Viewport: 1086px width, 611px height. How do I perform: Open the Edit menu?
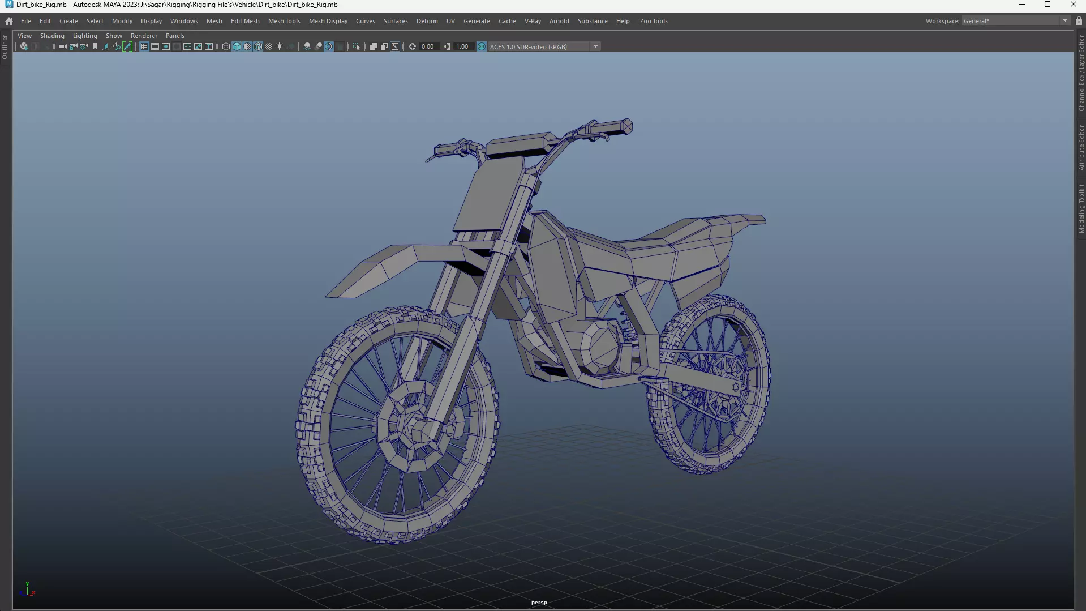45,21
